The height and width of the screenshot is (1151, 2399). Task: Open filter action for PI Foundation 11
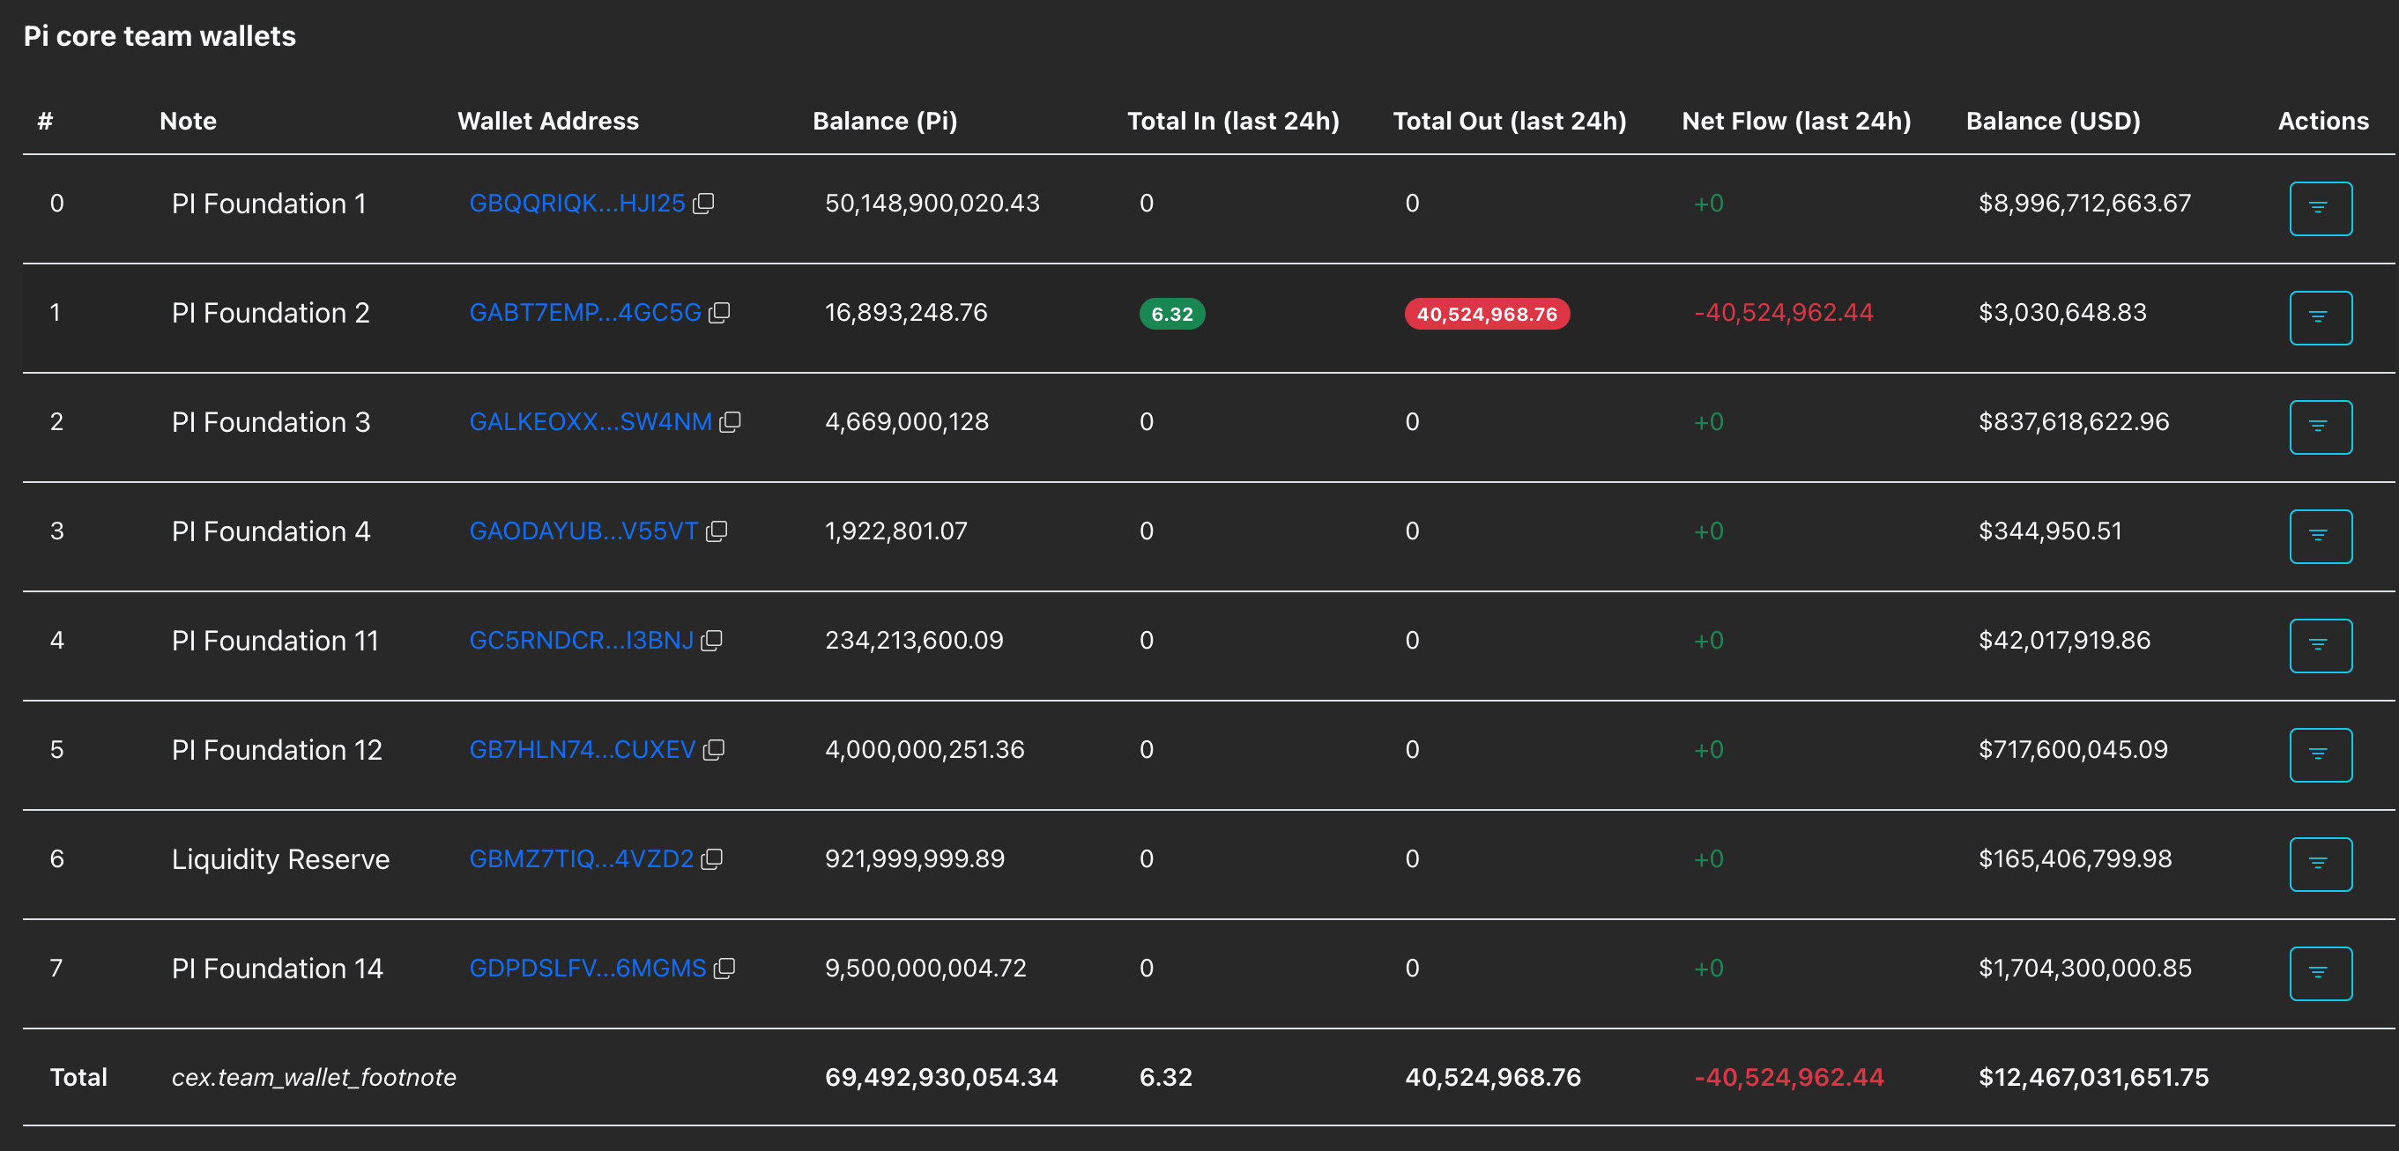[2320, 645]
